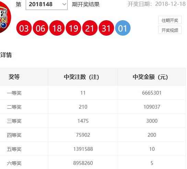Open the issue number 2018148 dropdown
The image size is (187, 169).
pos(47,4)
